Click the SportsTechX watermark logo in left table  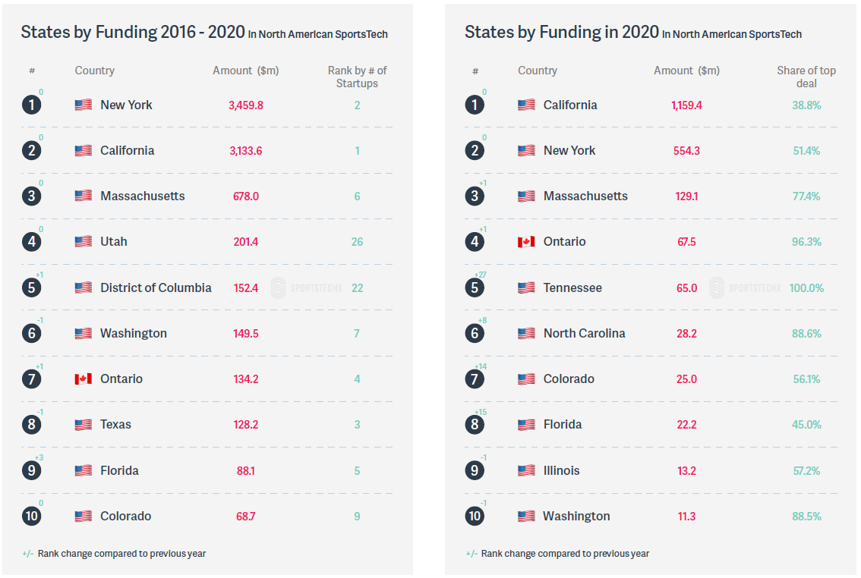click(x=307, y=288)
